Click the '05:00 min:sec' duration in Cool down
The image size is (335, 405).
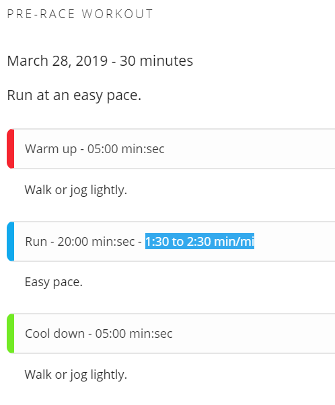point(134,333)
